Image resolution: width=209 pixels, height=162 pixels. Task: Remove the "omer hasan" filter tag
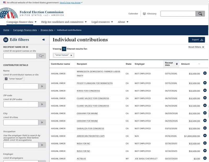point(71,55)
